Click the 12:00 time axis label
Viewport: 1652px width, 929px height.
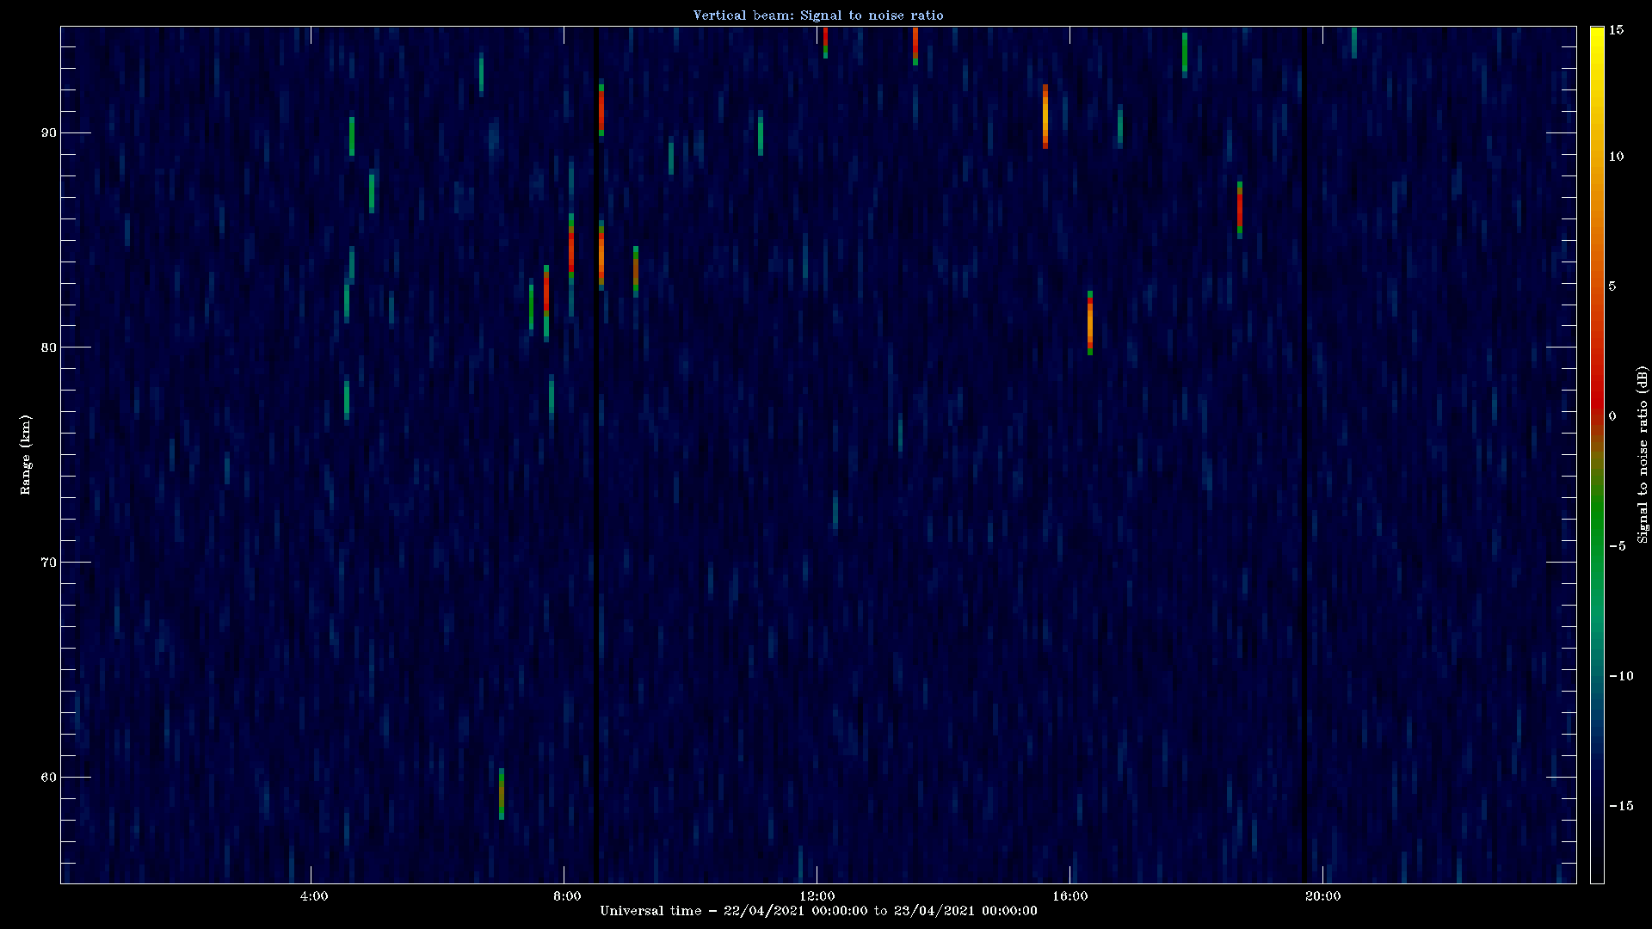click(x=817, y=896)
